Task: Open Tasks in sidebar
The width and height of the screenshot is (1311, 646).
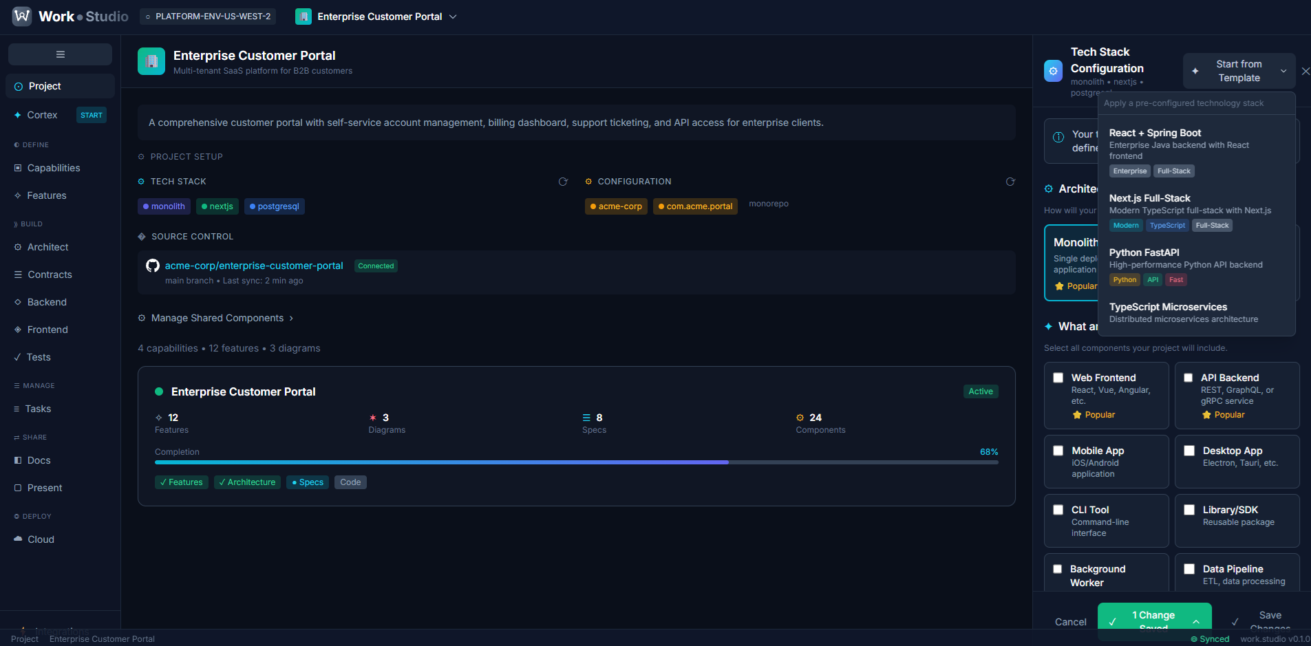Action: tap(61, 409)
